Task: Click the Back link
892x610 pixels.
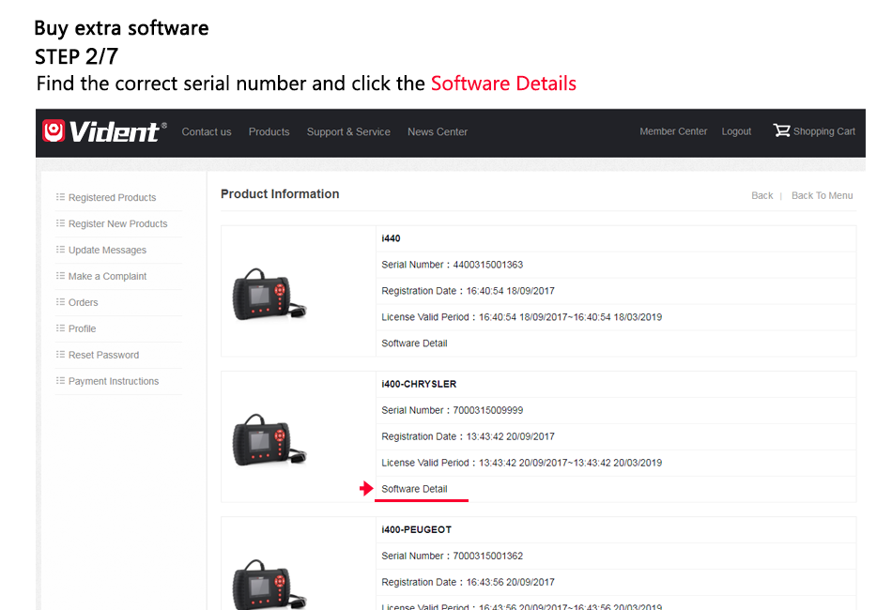Action: [762, 195]
